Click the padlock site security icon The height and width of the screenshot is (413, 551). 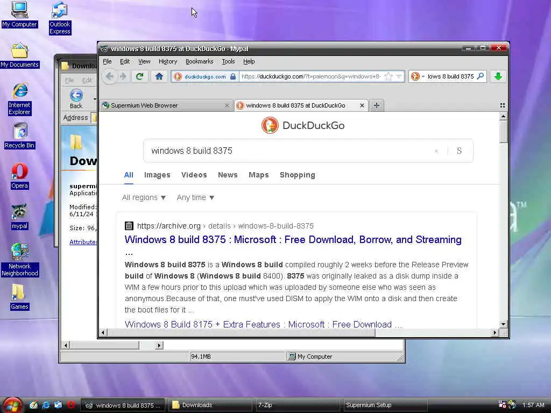coord(232,76)
